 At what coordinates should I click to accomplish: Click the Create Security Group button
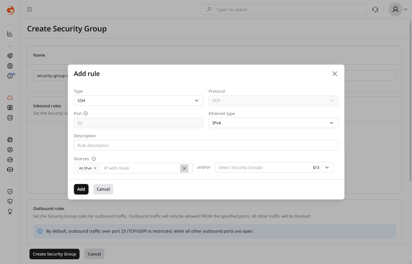(54, 254)
